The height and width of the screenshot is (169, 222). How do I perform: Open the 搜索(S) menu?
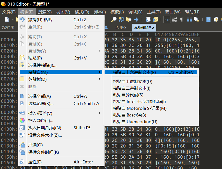click(x=45, y=12)
